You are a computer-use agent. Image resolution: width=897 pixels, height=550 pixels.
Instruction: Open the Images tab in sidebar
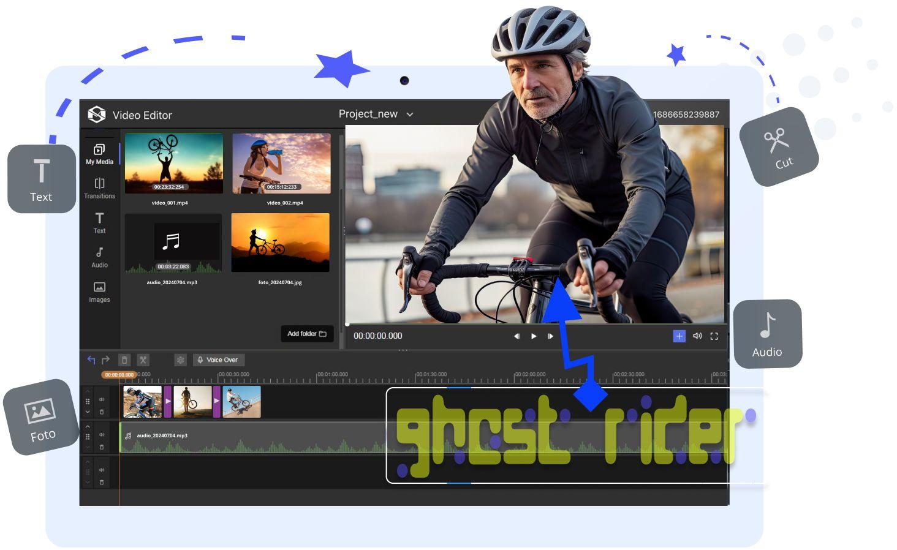click(x=99, y=292)
